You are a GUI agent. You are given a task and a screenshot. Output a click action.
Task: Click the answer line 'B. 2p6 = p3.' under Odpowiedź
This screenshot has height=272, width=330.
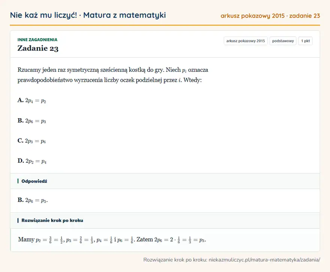coord(33,200)
